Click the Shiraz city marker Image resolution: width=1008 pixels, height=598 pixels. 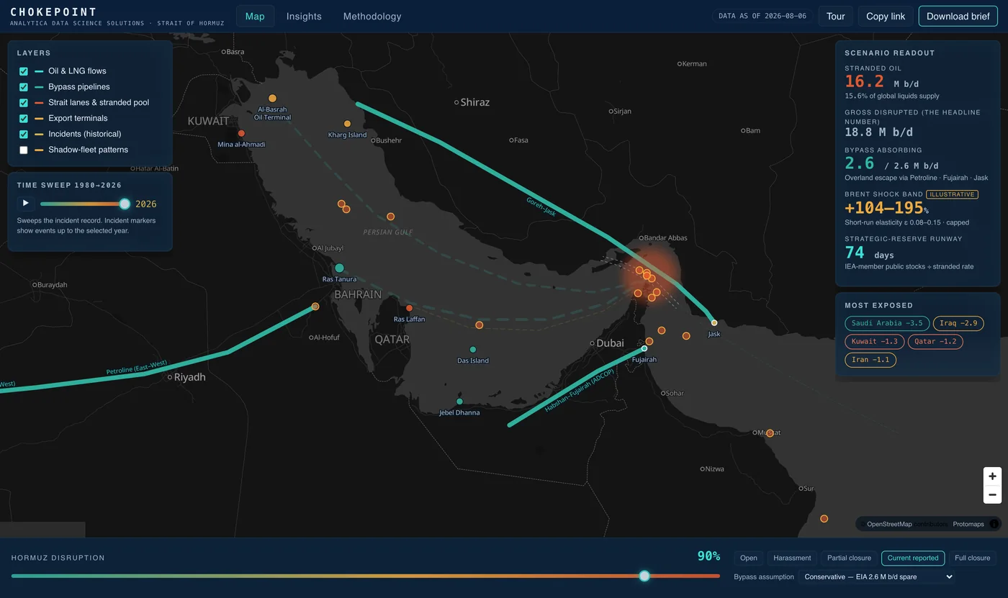(456, 102)
